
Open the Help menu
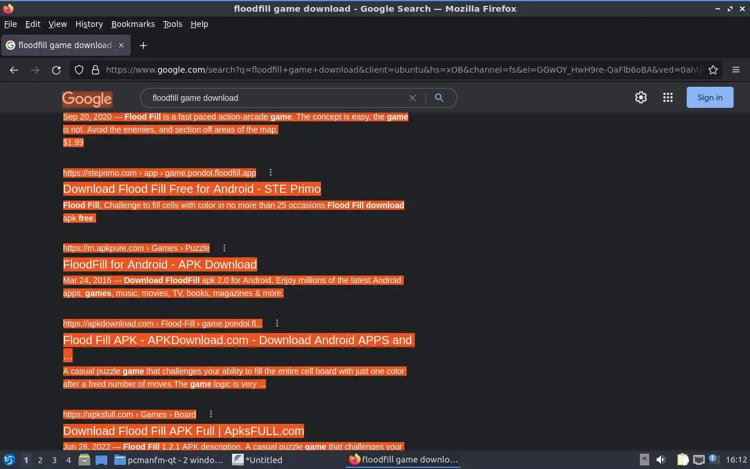coord(199,24)
